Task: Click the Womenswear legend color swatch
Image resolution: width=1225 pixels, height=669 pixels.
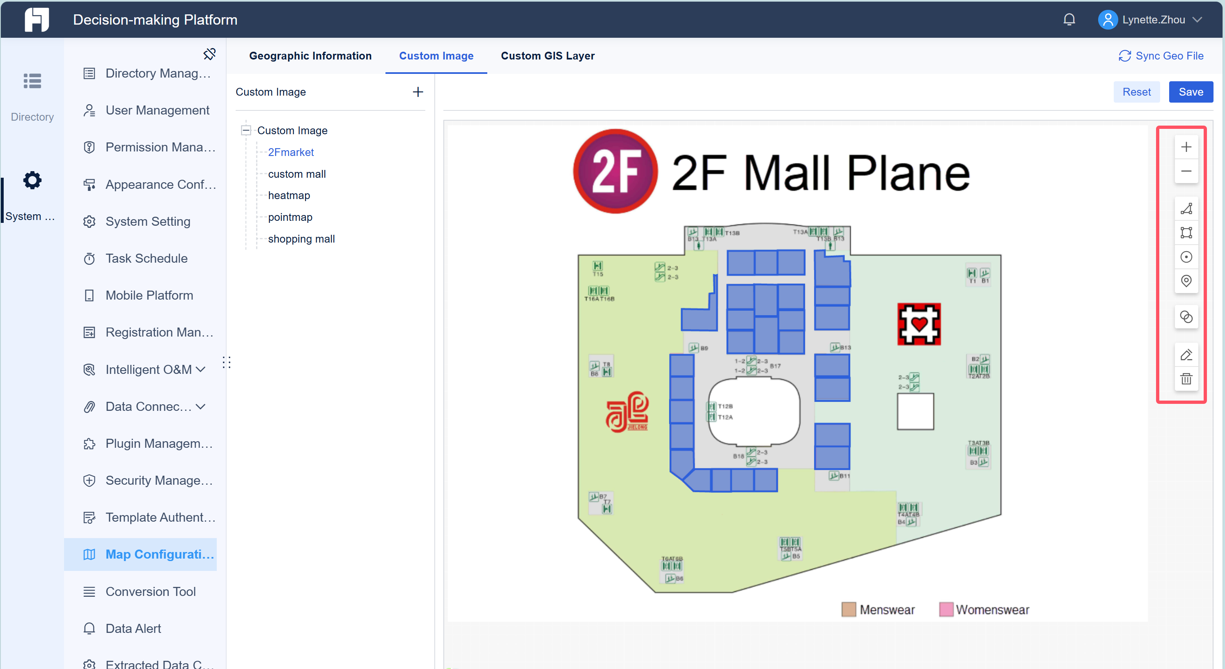Action: pos(946,609)
